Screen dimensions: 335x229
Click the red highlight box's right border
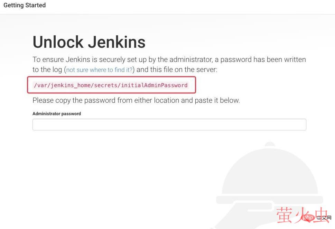click(196, 85)
